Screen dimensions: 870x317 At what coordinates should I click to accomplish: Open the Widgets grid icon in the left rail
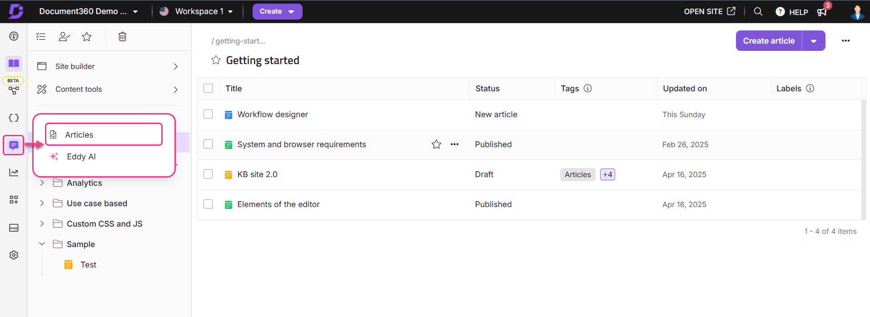click(x=14, y=200)
